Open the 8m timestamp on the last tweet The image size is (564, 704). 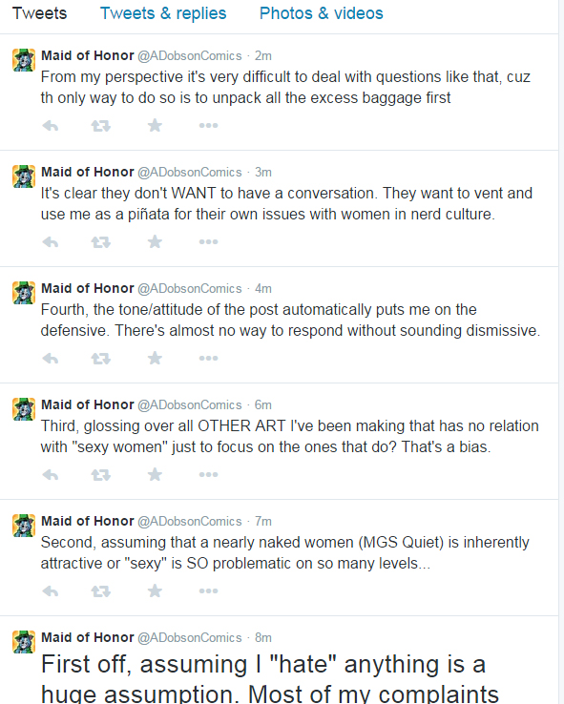(263, 637)
